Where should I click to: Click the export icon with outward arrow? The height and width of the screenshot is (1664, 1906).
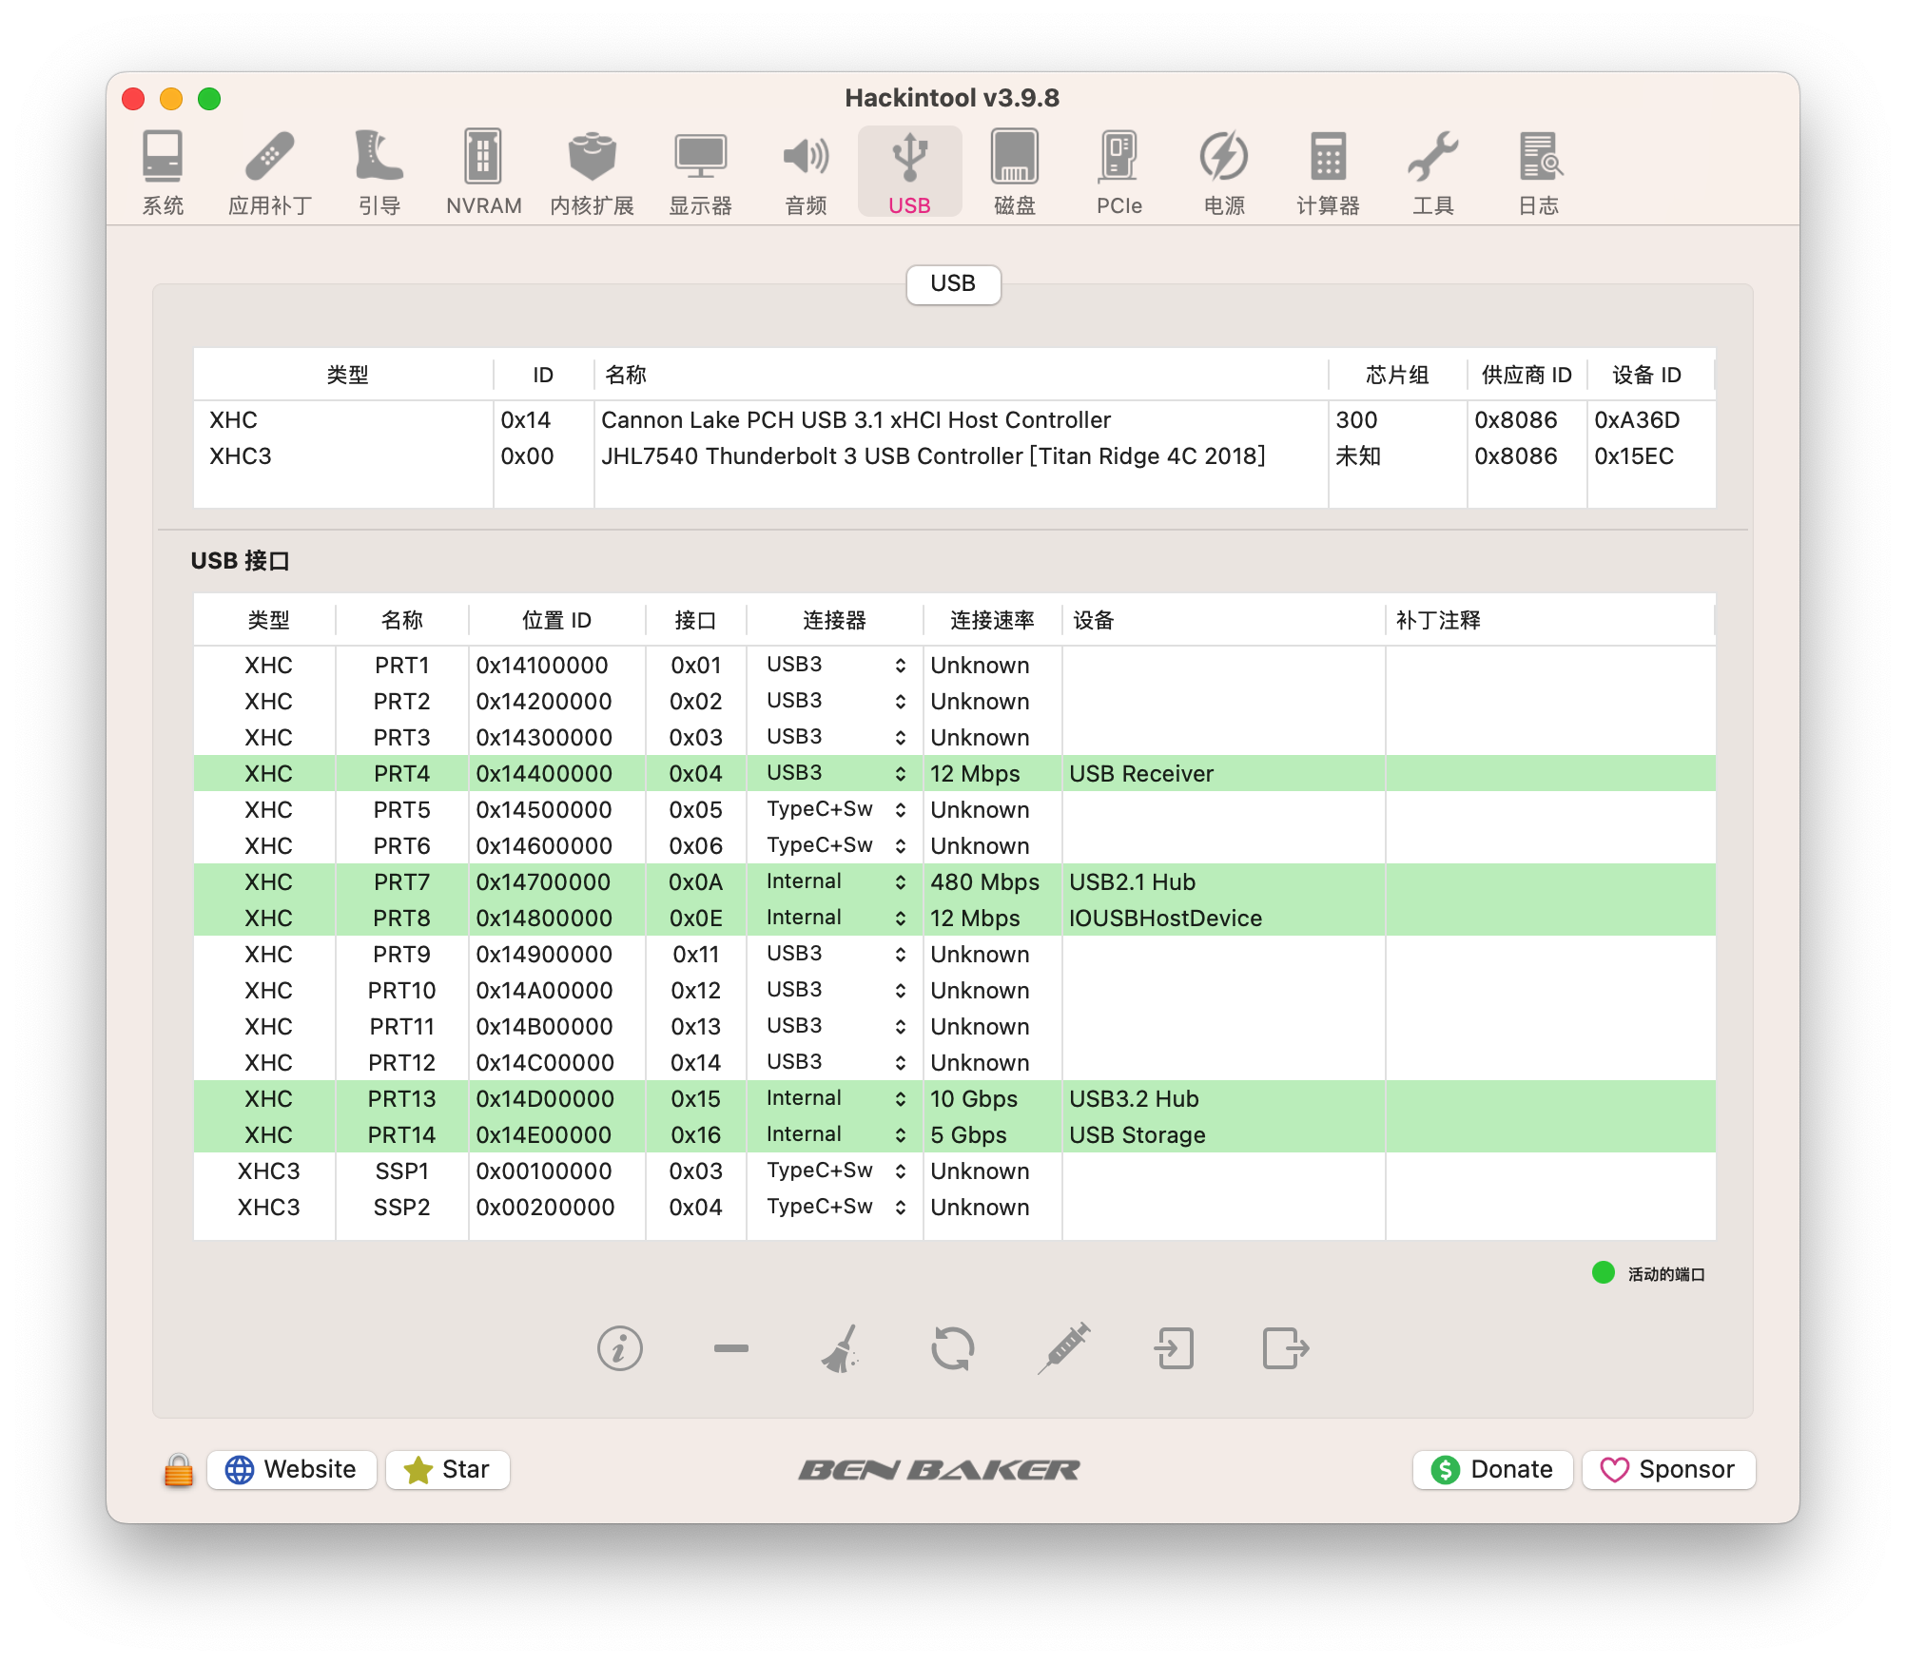(1285, 1348)
